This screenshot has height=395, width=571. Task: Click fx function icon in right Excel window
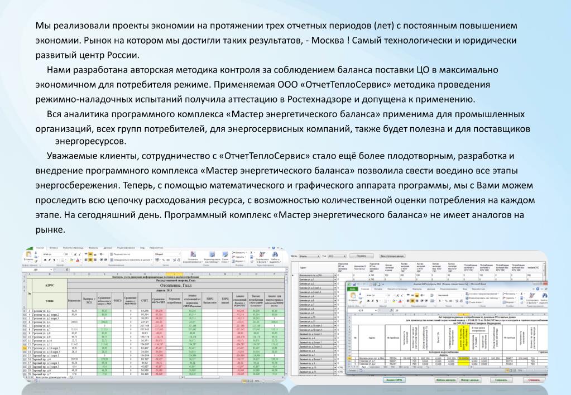[391, 310]
